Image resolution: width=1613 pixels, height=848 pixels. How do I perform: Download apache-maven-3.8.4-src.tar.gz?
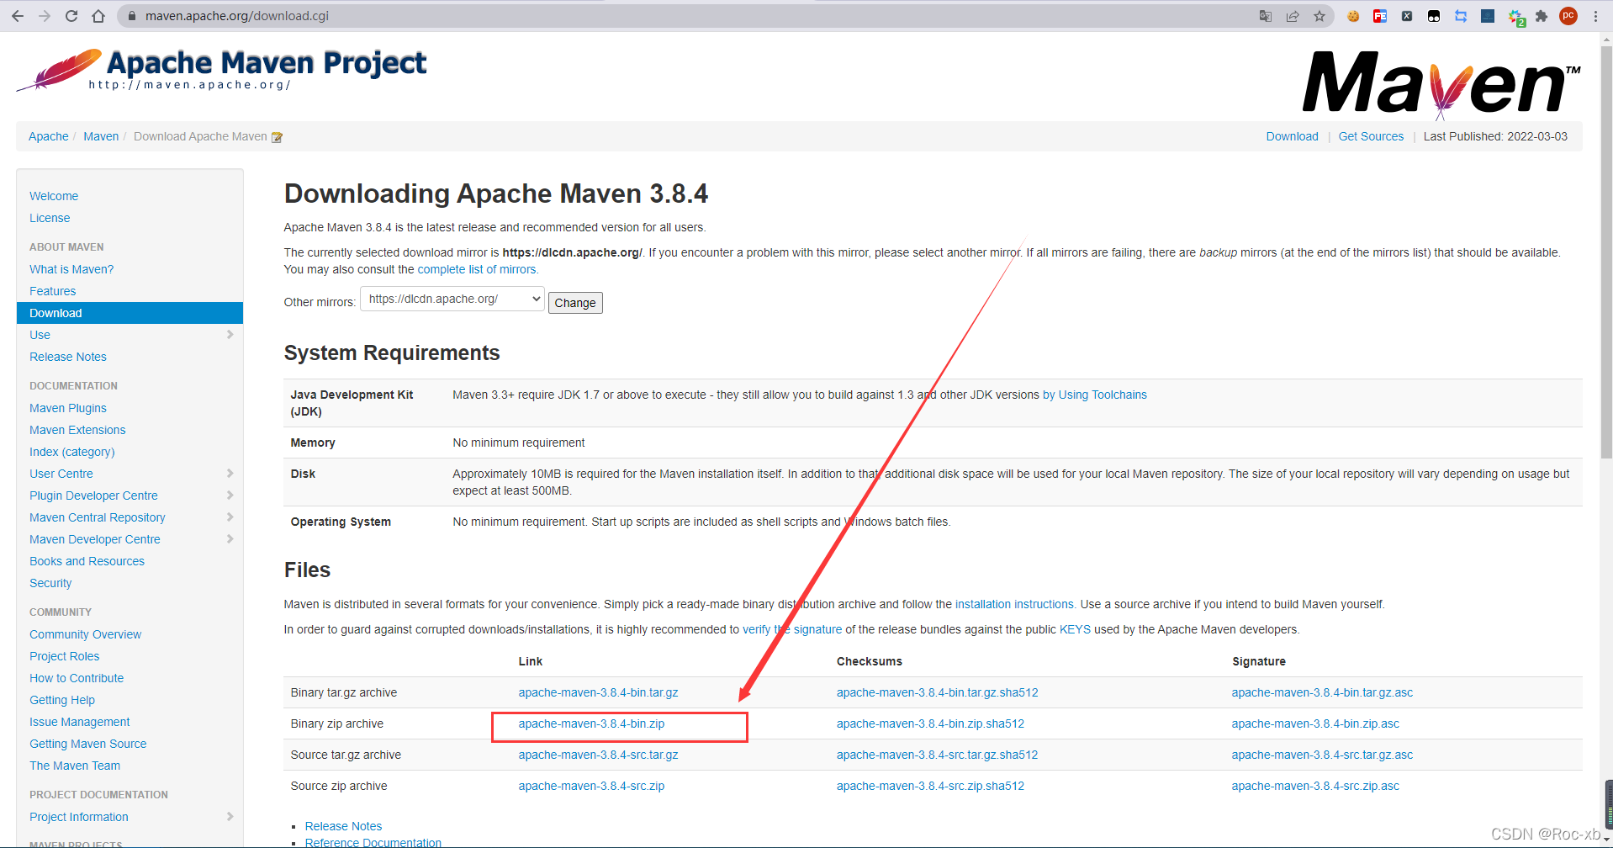598,755
